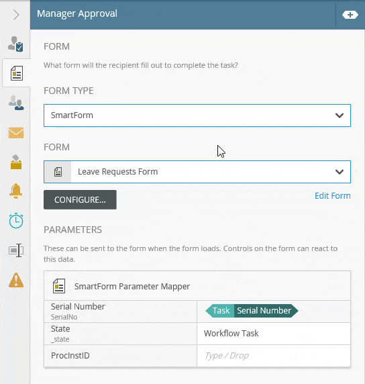Click the ProcInstID Type / Drop field
Image resolution: width=365 pixels, height=384 pixels.
pyautogui.click(x=274, y=356)
